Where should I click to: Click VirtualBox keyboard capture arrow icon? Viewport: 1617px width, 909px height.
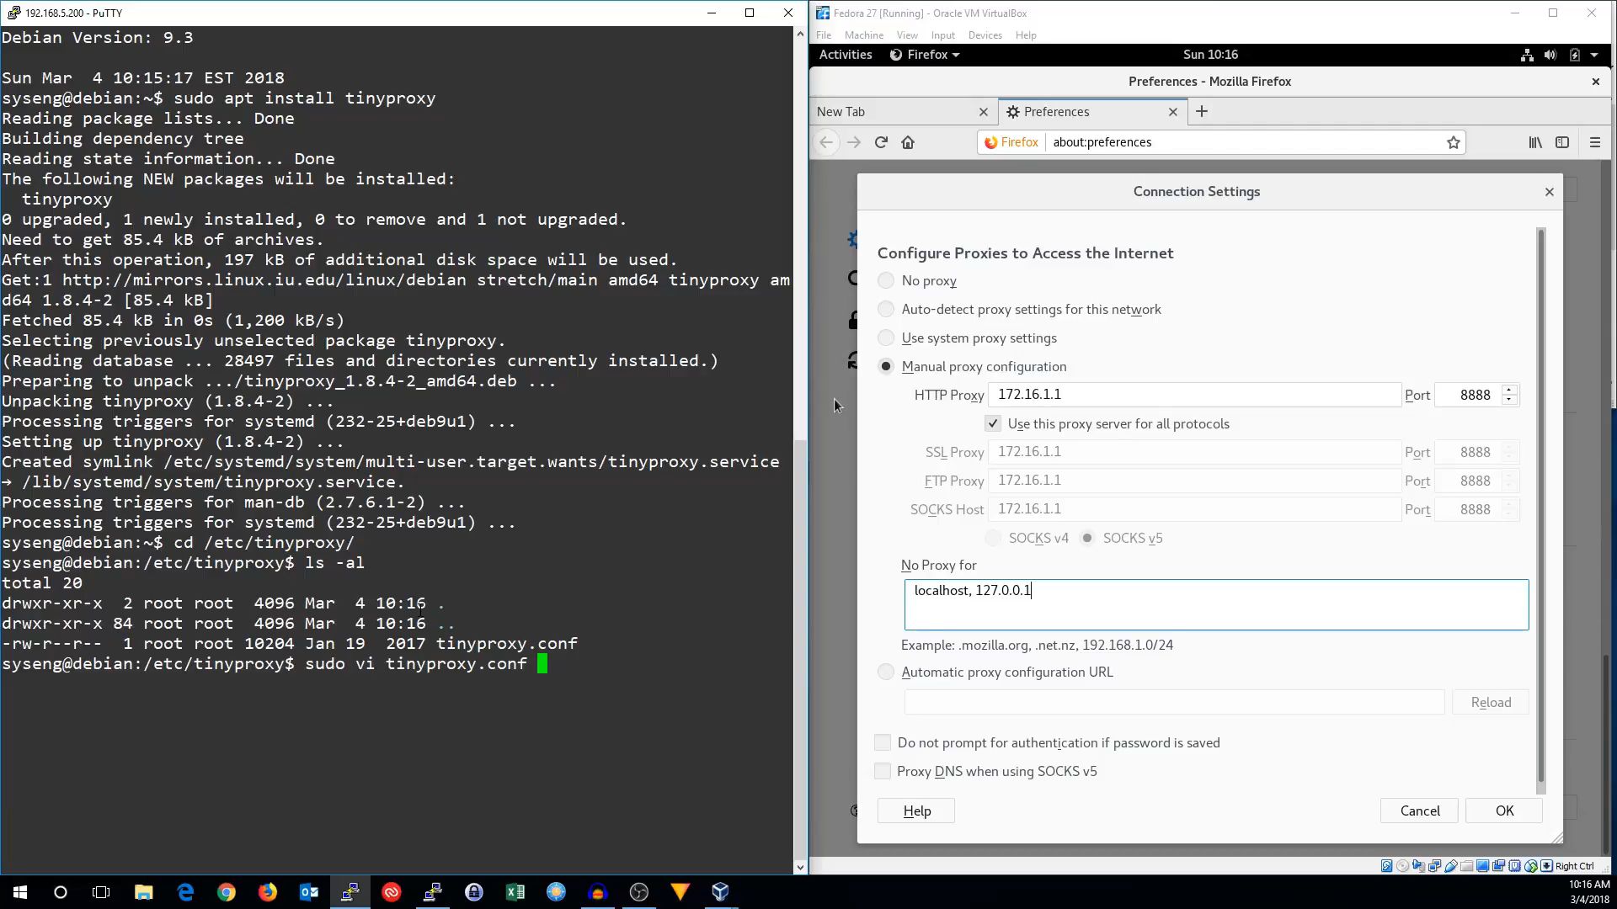(1546, 866)
